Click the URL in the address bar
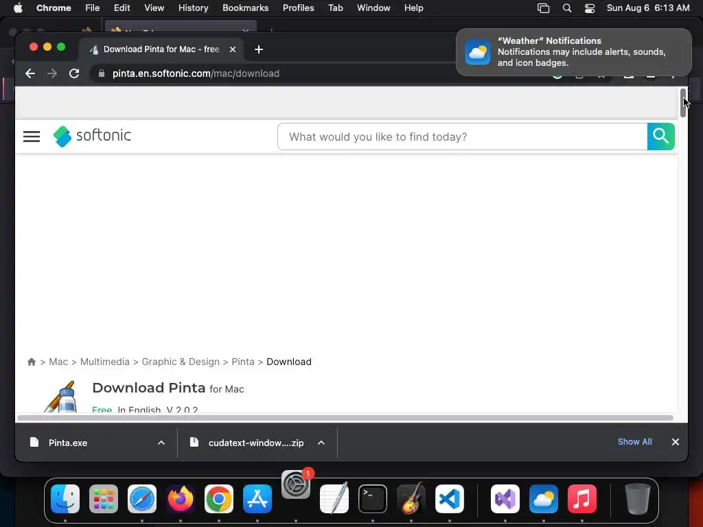Viewport: 703px width, 527px height. pos(196,73)
